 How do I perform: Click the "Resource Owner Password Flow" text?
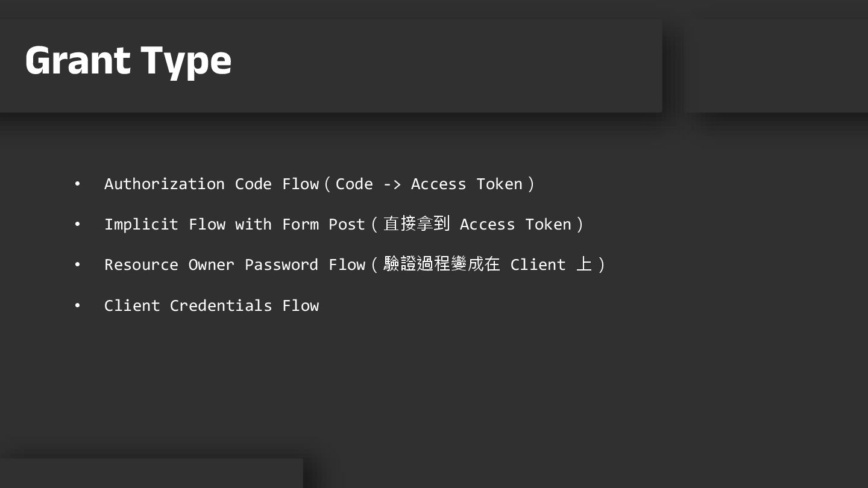(234, 264)
